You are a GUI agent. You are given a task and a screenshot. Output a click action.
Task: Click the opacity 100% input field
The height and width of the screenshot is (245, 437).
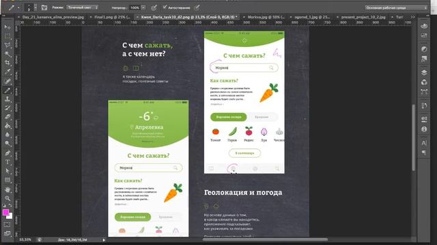click(x=135, y=7)
